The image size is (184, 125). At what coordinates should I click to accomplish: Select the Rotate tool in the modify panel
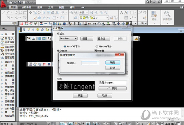39,12
